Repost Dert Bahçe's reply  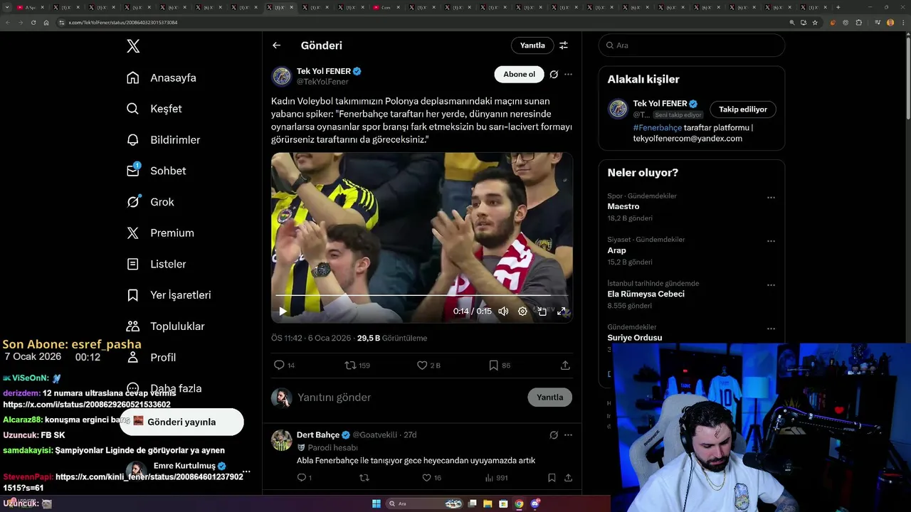tap(364, 478)
